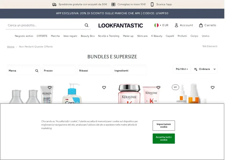Image resolution: width=227 pixels, height=160 pixels.
Task: Go to the Home breadcrumb link
Action: (x=11, y=47)
